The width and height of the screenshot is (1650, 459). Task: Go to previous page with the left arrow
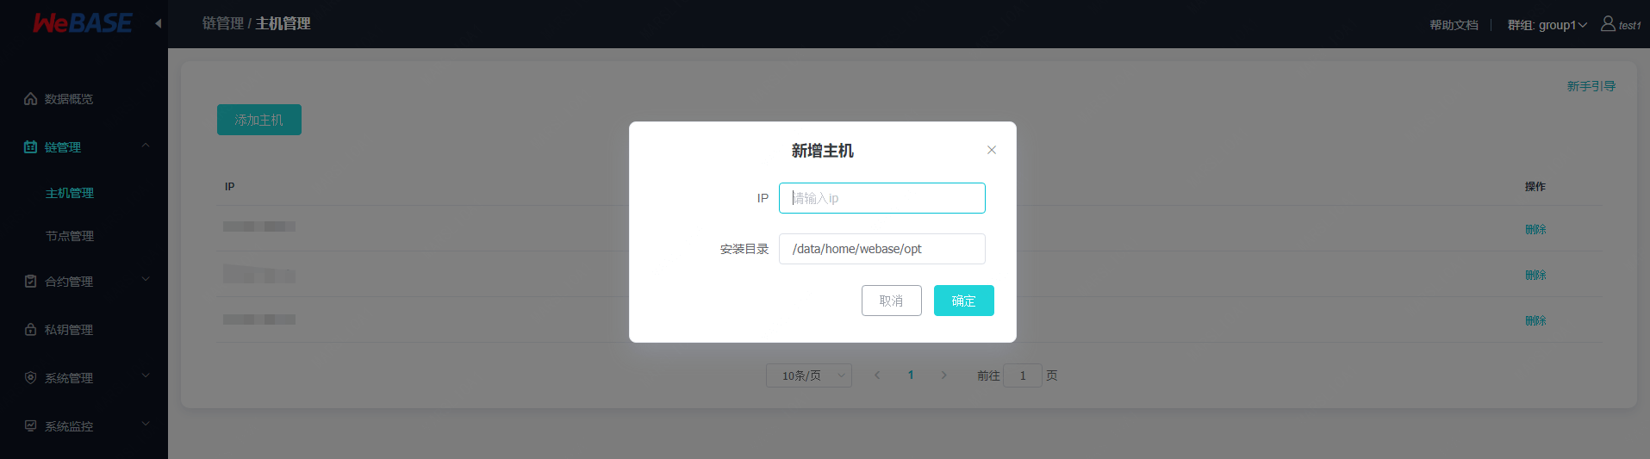coord(877,375)
